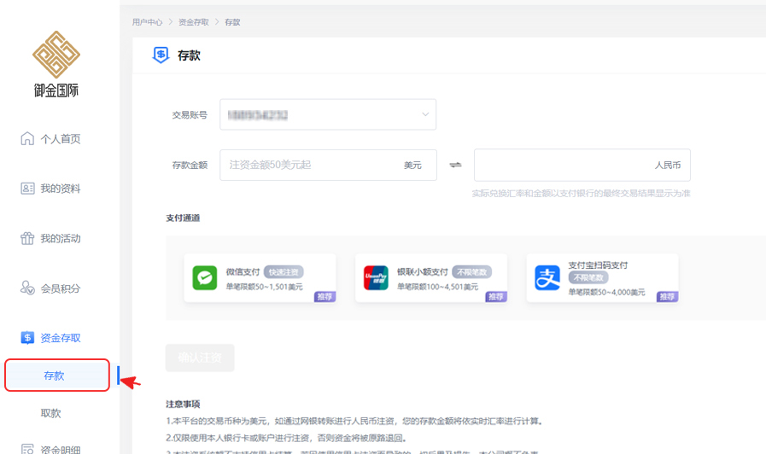Screen dimensions: 766x454
Task: Click the gift icon beside 我的活动
Action: coord(27,238)
